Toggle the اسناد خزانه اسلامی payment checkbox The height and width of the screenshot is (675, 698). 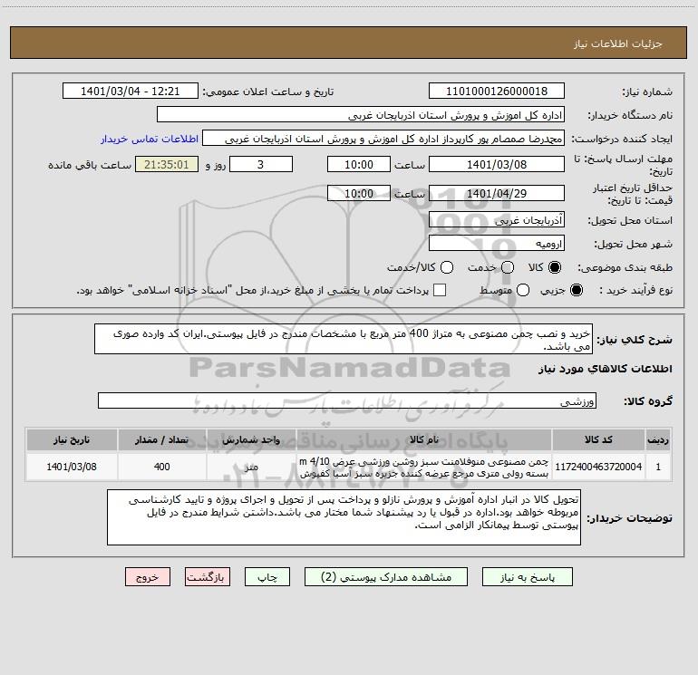(440, 290)
